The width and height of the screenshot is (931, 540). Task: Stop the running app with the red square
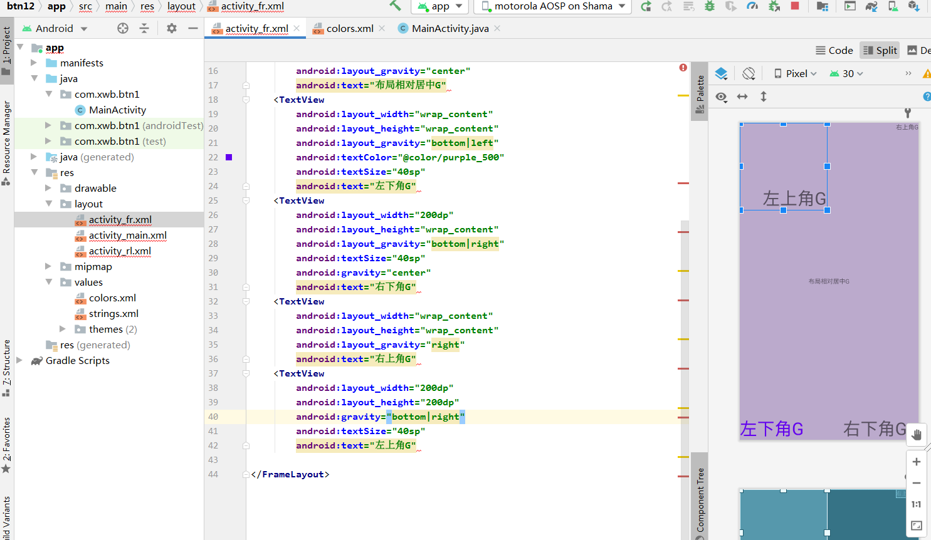pos(796,7)
